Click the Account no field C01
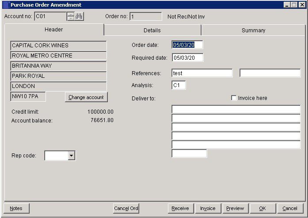308x218 pixels. click(x=50, y=16)
